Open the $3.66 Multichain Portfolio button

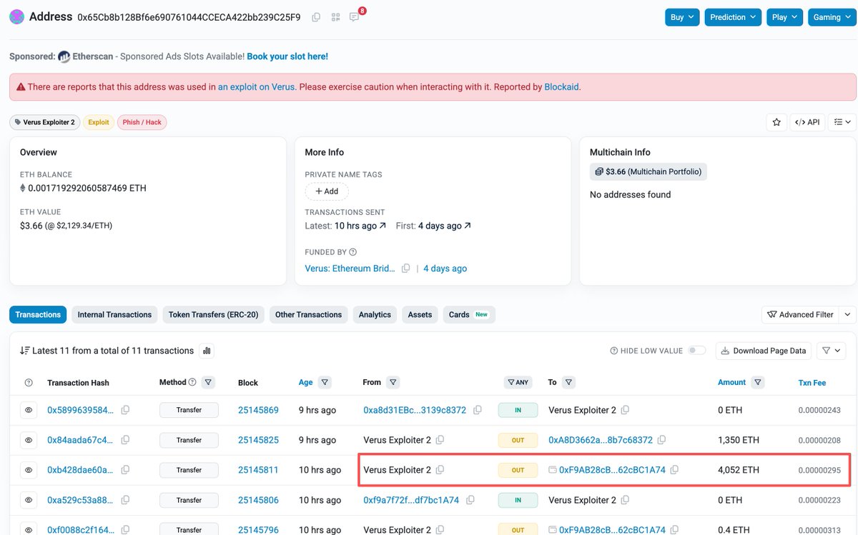coord(648,171)
